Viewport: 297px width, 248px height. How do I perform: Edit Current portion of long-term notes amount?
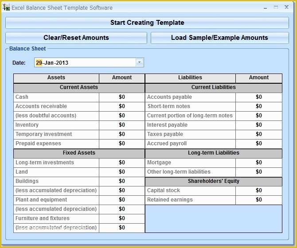[x=259, y=116]
